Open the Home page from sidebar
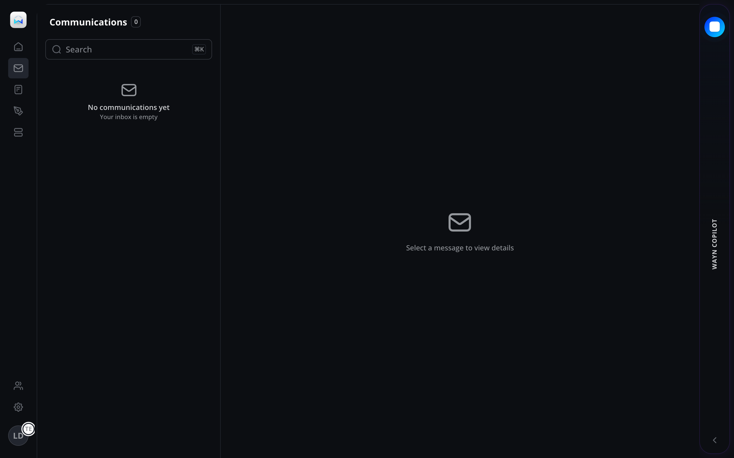734x458 pixels. tap(18, 47)
